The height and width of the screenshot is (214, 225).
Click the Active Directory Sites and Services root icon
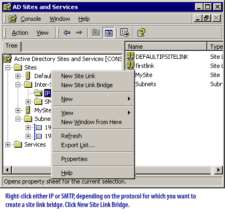[7, 59]
